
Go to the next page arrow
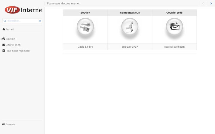point(211,3)
